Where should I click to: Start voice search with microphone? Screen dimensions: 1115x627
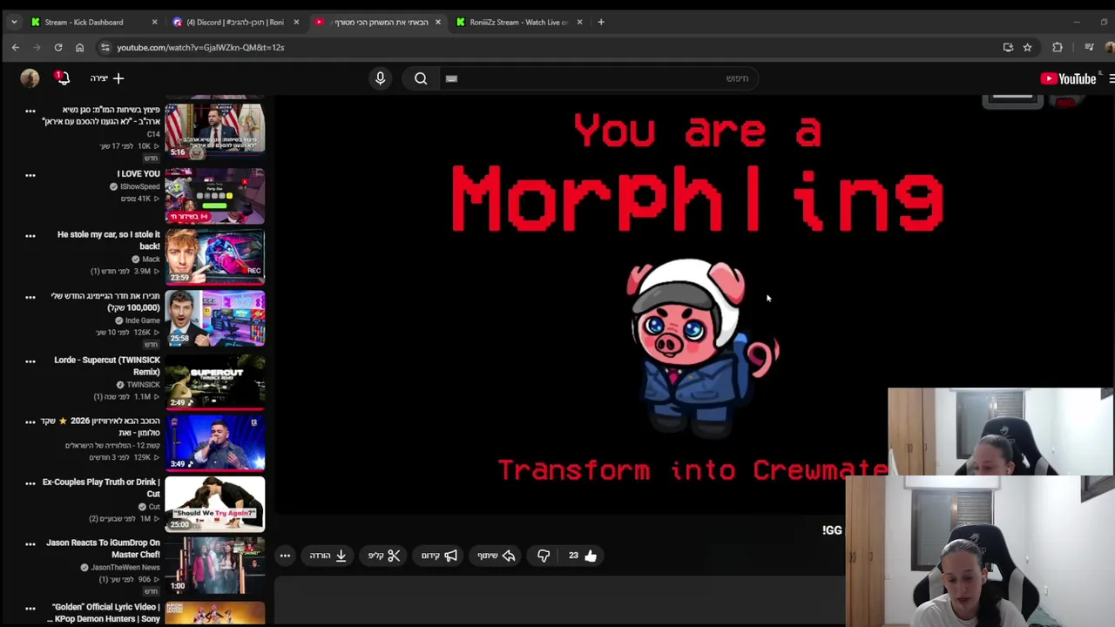coord(380,78)
